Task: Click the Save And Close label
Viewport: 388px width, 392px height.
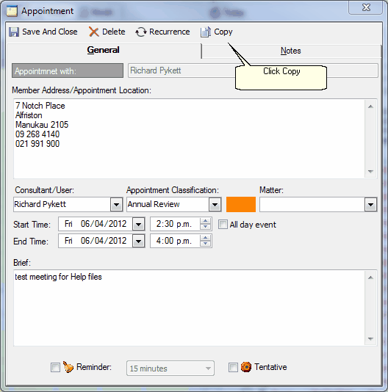Action: [50, 32]
